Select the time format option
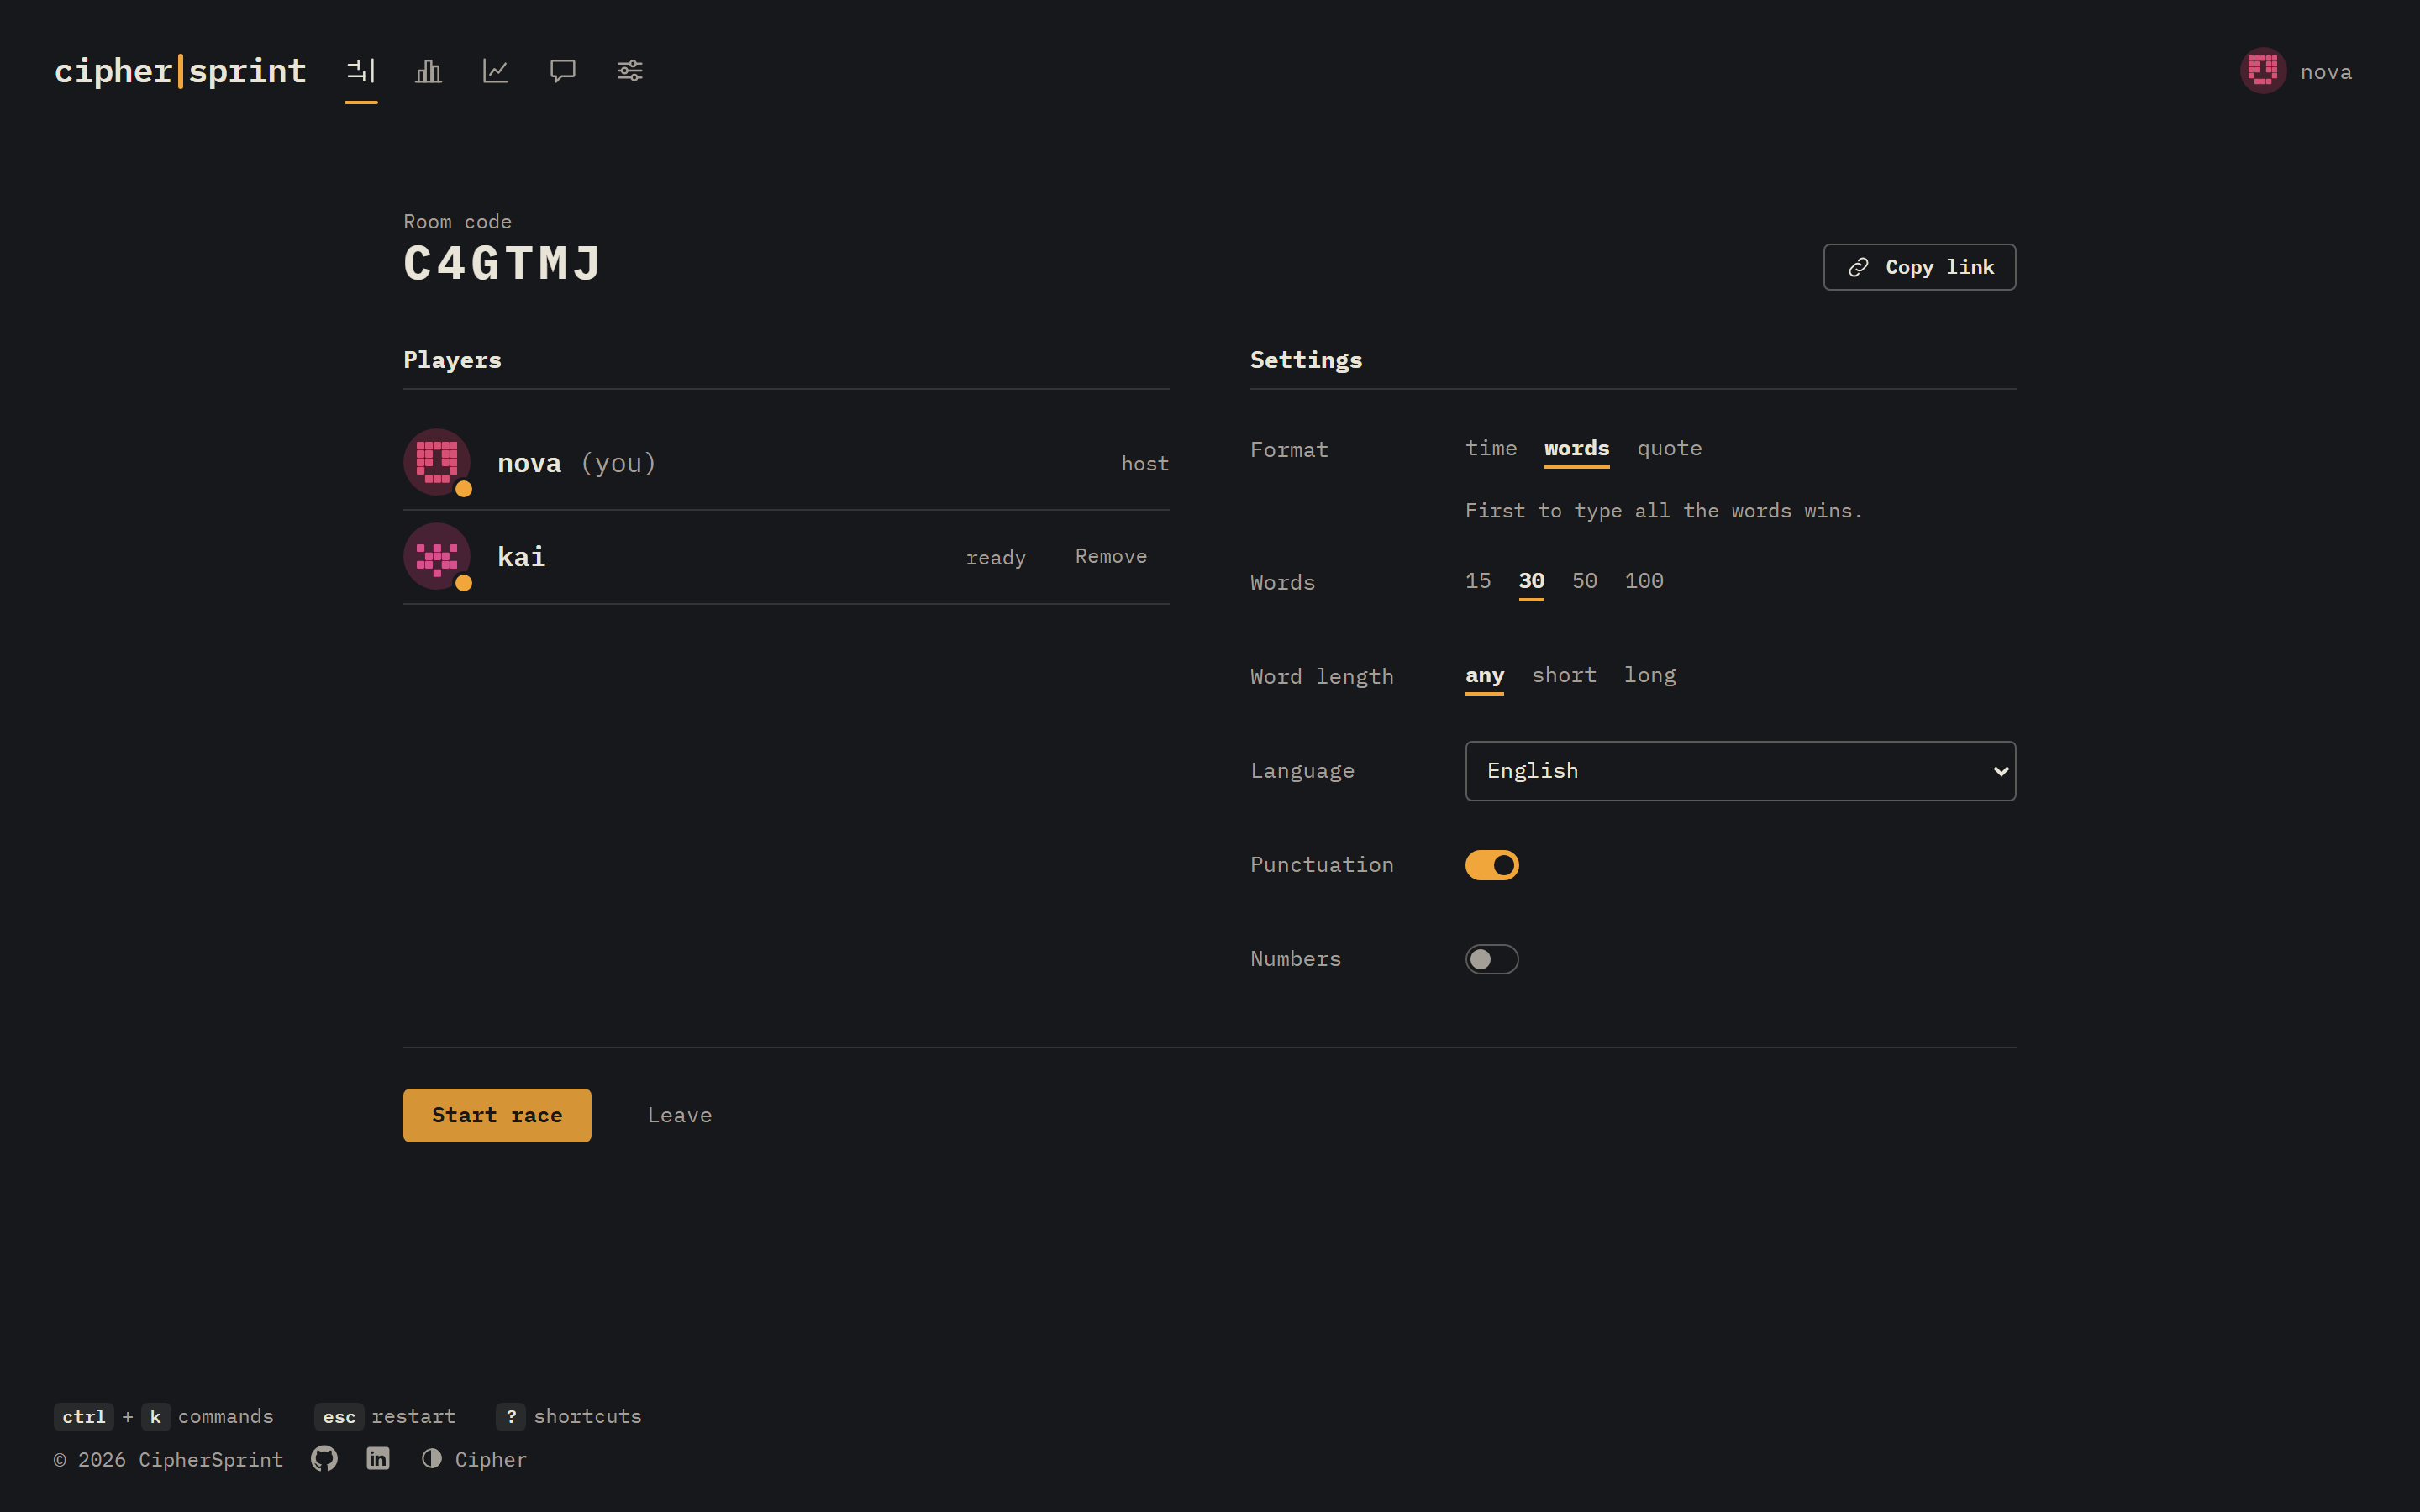2420x1512 pixels. click(x=1491, y=449)
